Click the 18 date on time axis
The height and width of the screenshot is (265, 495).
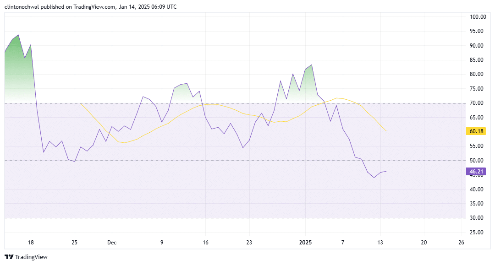(31, 242)
